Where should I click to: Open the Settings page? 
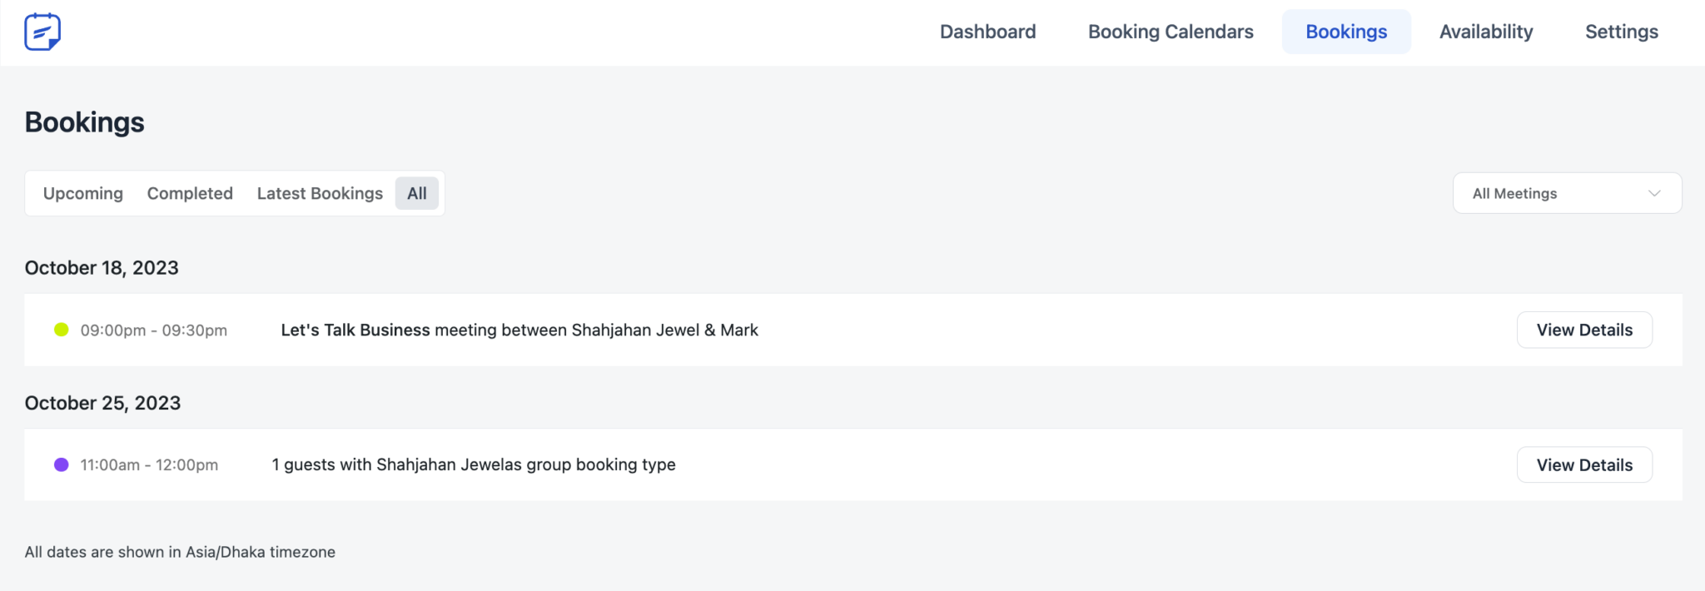tap(1620, 32)
